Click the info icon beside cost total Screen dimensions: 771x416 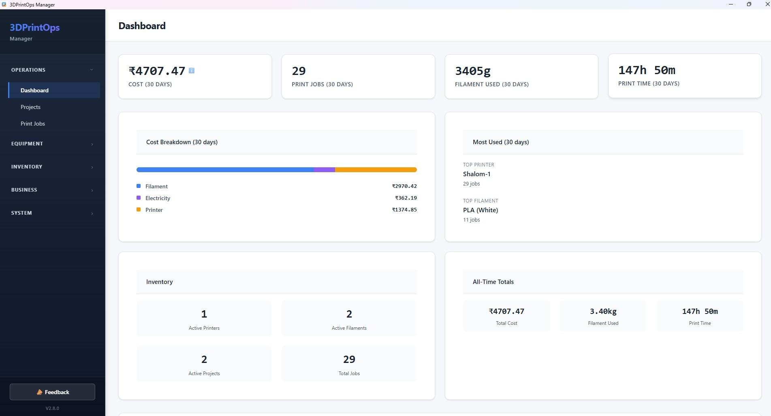click(192, 70)
